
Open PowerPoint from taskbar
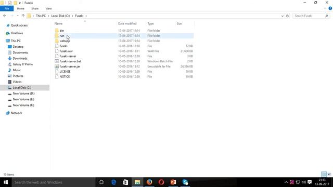point(173,182)
